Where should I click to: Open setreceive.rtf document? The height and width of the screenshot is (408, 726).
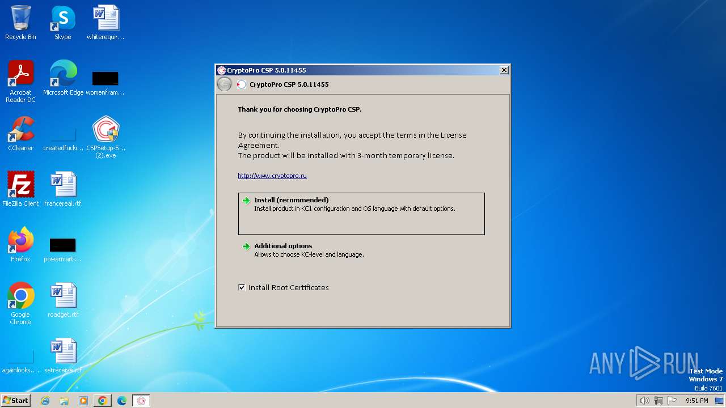tap(63, 356)
